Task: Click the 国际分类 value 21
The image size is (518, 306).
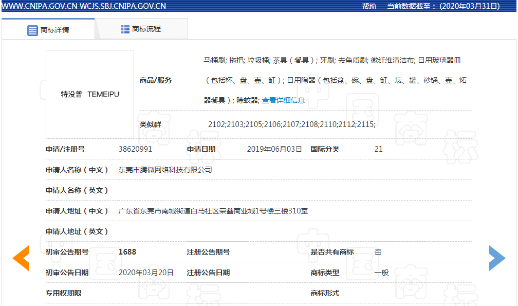Action: click(379, 149)
